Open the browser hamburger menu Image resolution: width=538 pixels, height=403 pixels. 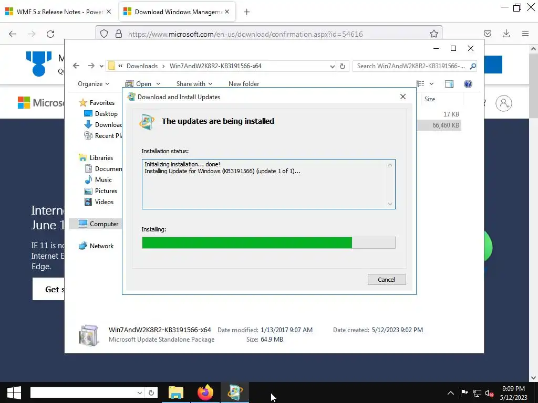click(x=525, y=34)
